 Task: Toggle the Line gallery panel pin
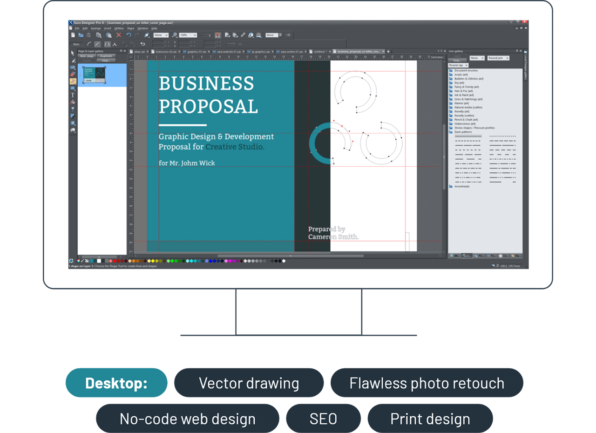tap(517, 51)
